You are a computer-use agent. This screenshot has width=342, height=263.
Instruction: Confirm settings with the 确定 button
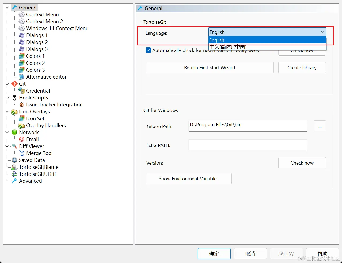point(214,254)
